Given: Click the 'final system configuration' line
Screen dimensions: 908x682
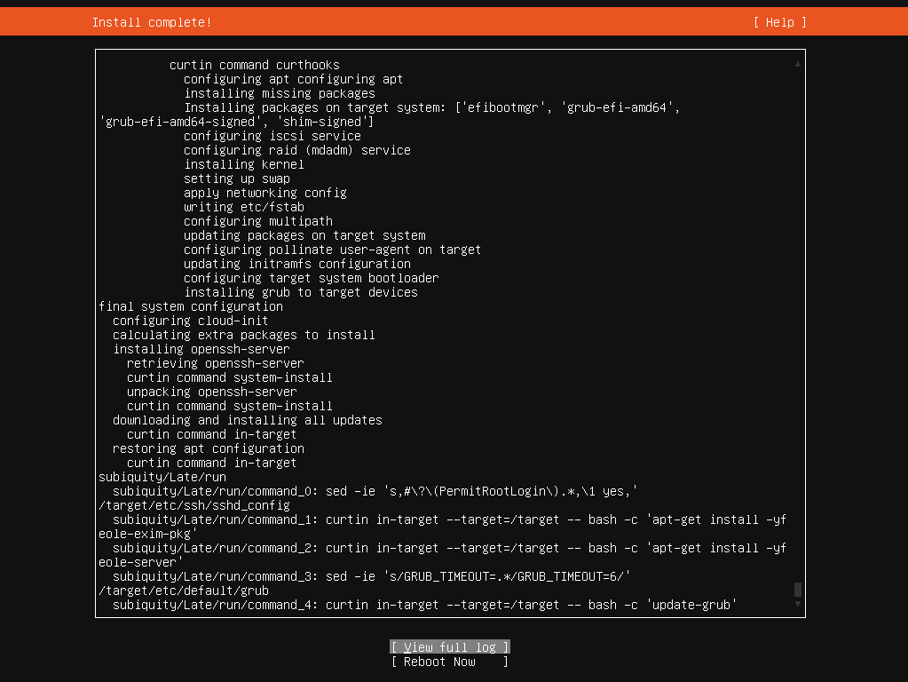Looking at the screenshot, I should 191,306.
